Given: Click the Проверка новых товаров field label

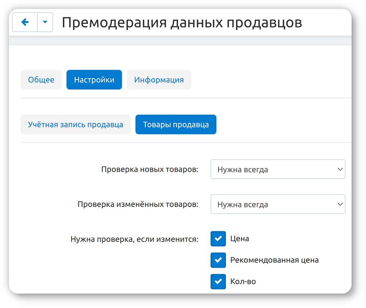Looking at the screenshot, I should coord(149,169).
